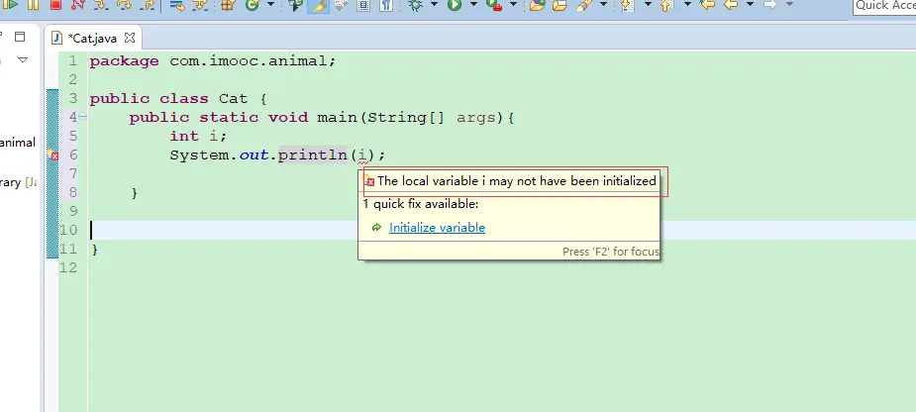Click the quick fix arrow icon beside Initialize variable
Viewport: 916px width, 412px height.
377,228
